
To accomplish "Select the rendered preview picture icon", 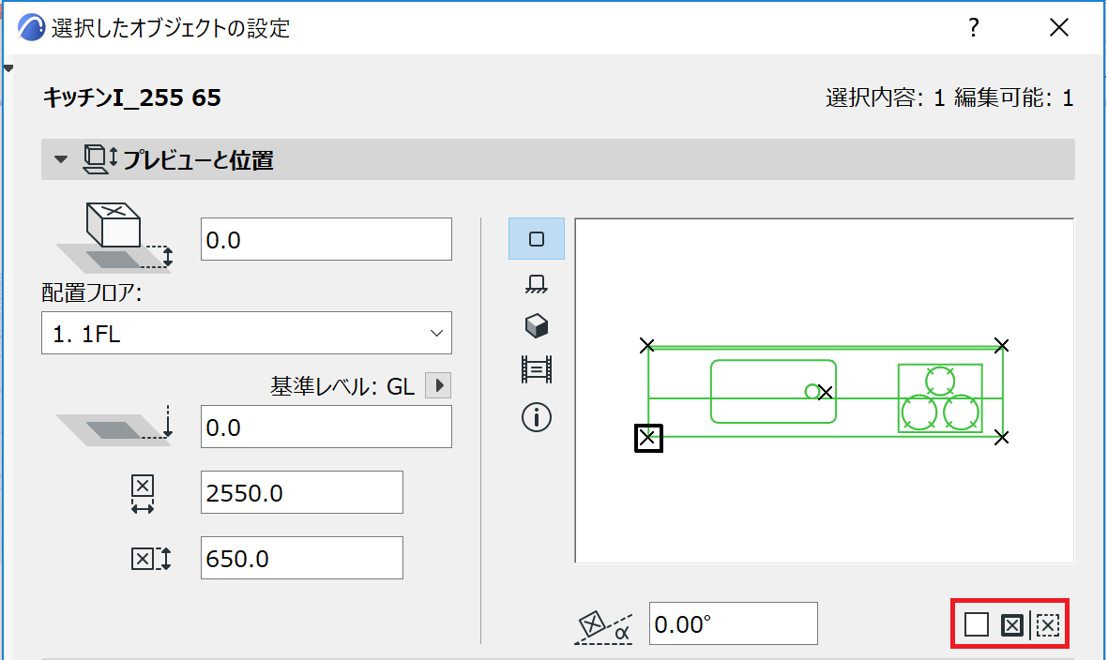I will click(537, 369).
